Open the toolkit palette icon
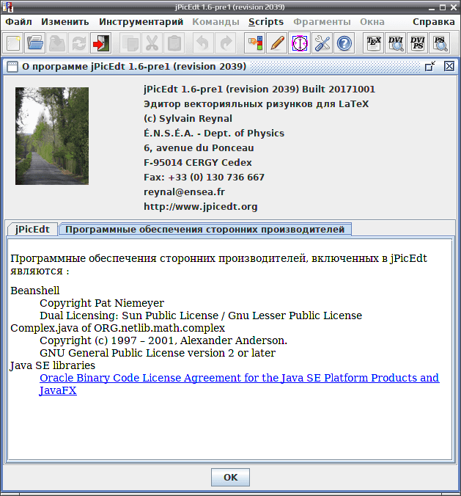The image size is (461, 496). point(255,43)
